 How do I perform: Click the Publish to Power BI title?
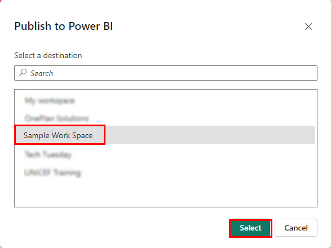pyautogui.click(x=64, y=26)
